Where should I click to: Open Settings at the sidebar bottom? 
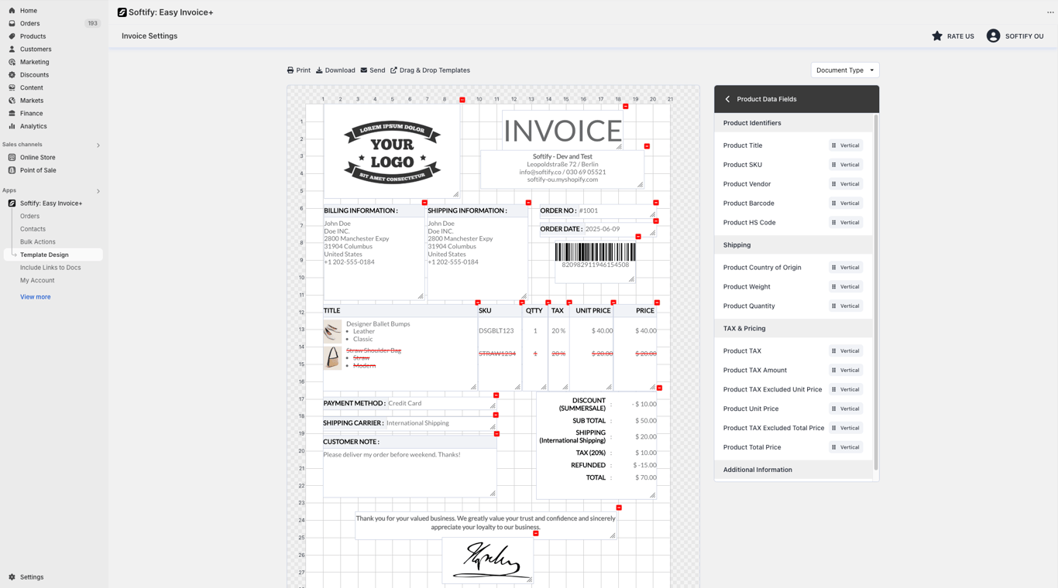32,577
